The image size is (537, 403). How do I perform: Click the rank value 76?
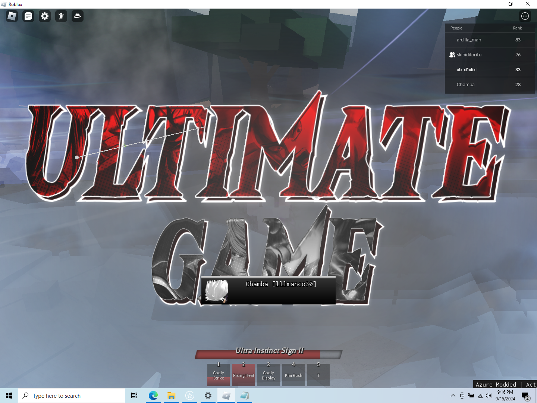click(518, 54)
